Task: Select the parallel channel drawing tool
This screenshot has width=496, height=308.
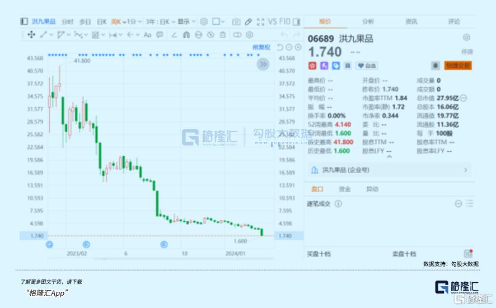Action: [60, 35]
